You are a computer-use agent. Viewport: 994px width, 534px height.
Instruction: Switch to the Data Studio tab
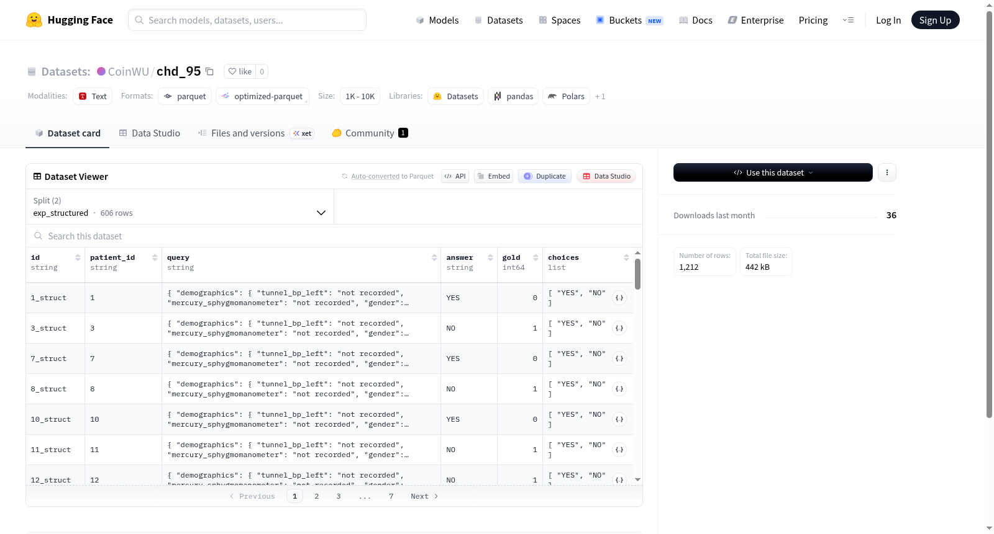click(x=150, y=133)
